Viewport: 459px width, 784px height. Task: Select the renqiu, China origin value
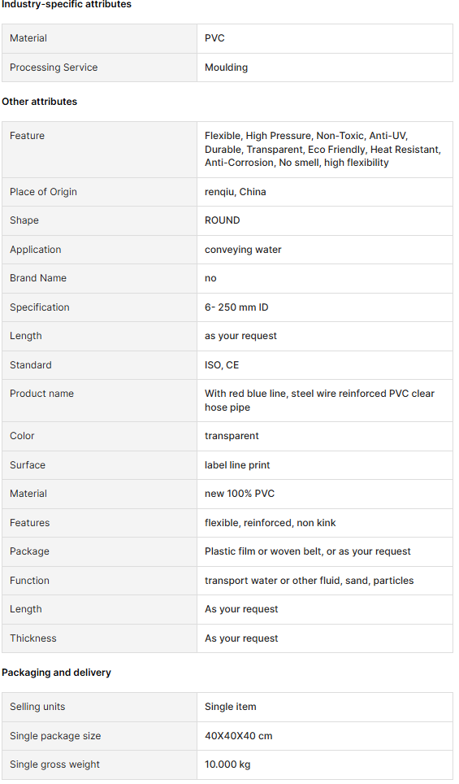pos(236,192)
